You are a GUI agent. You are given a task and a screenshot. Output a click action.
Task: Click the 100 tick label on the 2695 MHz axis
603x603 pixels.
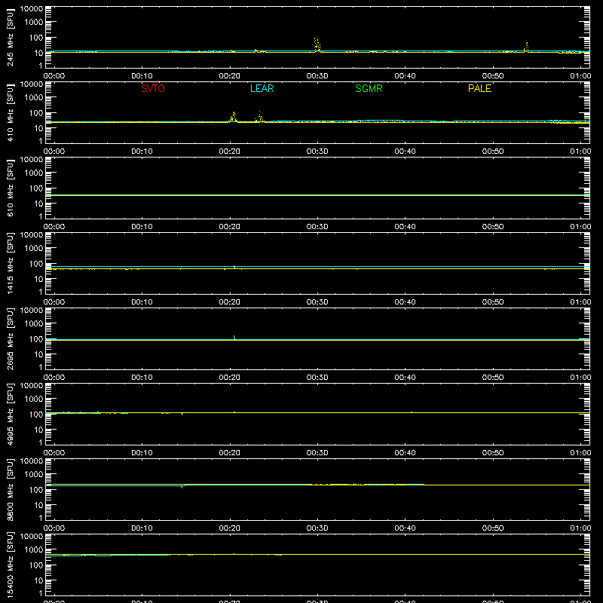(36, 338)
